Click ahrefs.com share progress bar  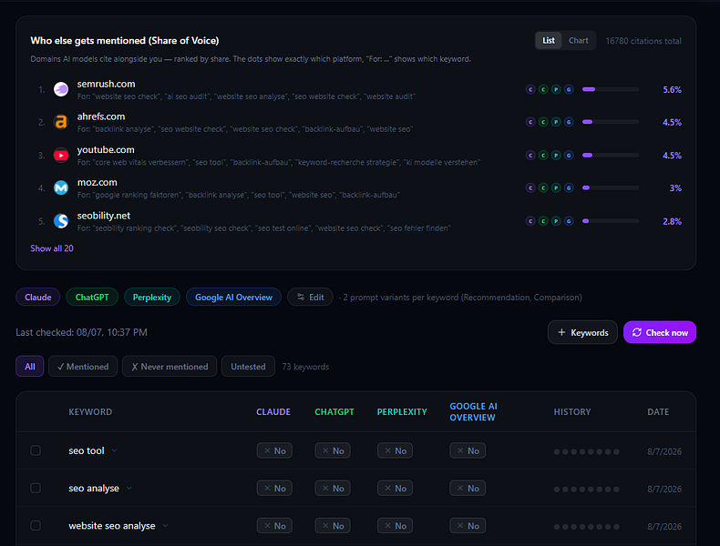click(x=611, y=122)
